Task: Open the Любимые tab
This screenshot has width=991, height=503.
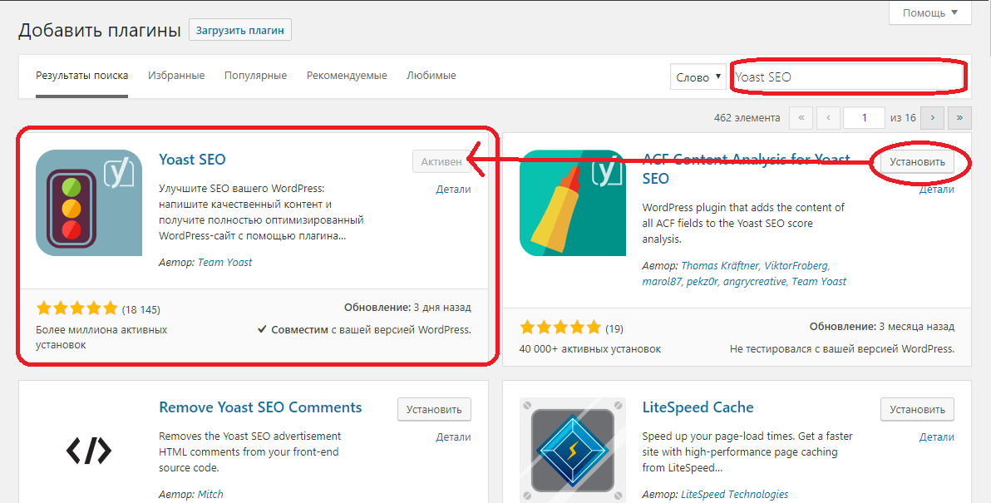Action: coord(431,76)
